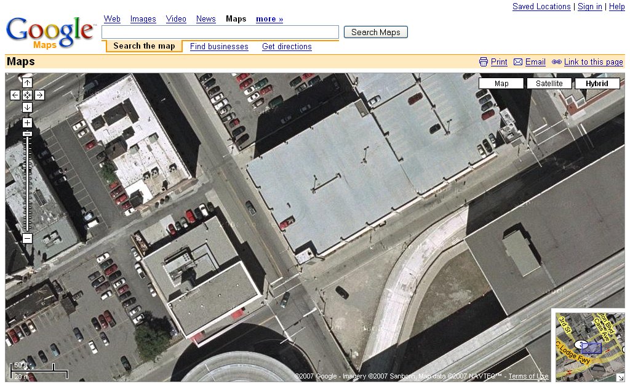Open the Video link
630x384 pixels.
[x=176, y=19]
